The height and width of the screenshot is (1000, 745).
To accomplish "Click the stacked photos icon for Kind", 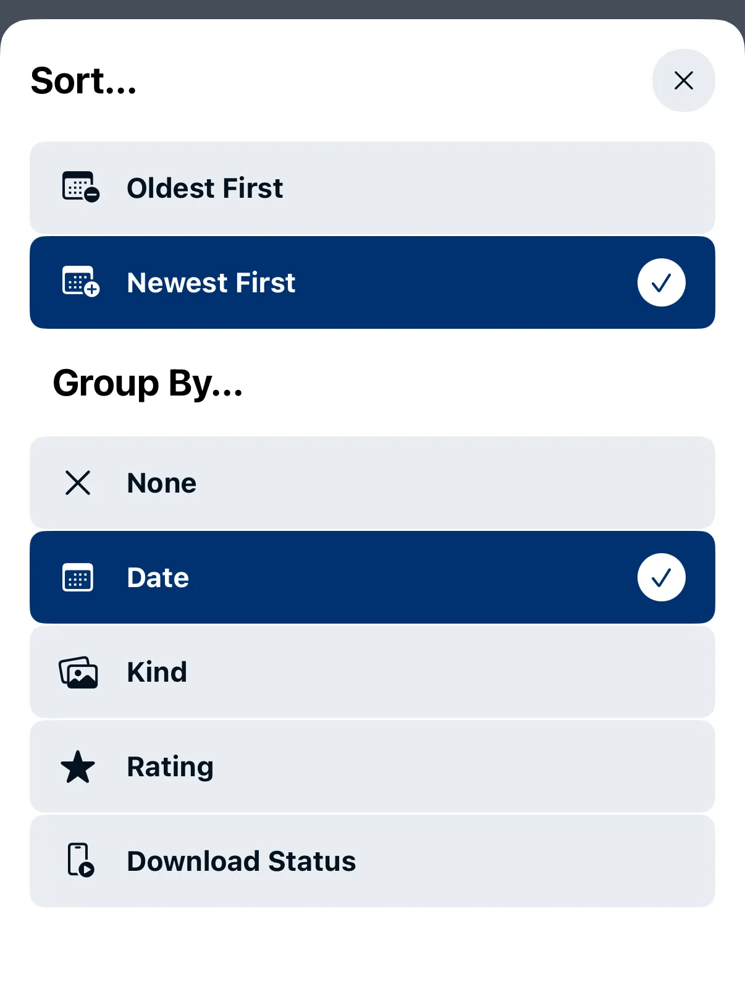I will tap(78, 672).
